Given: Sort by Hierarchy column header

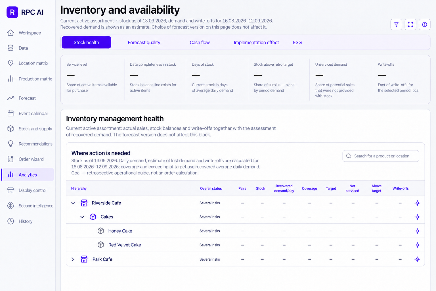Looking at the screenshot, I should coord(79,188).
